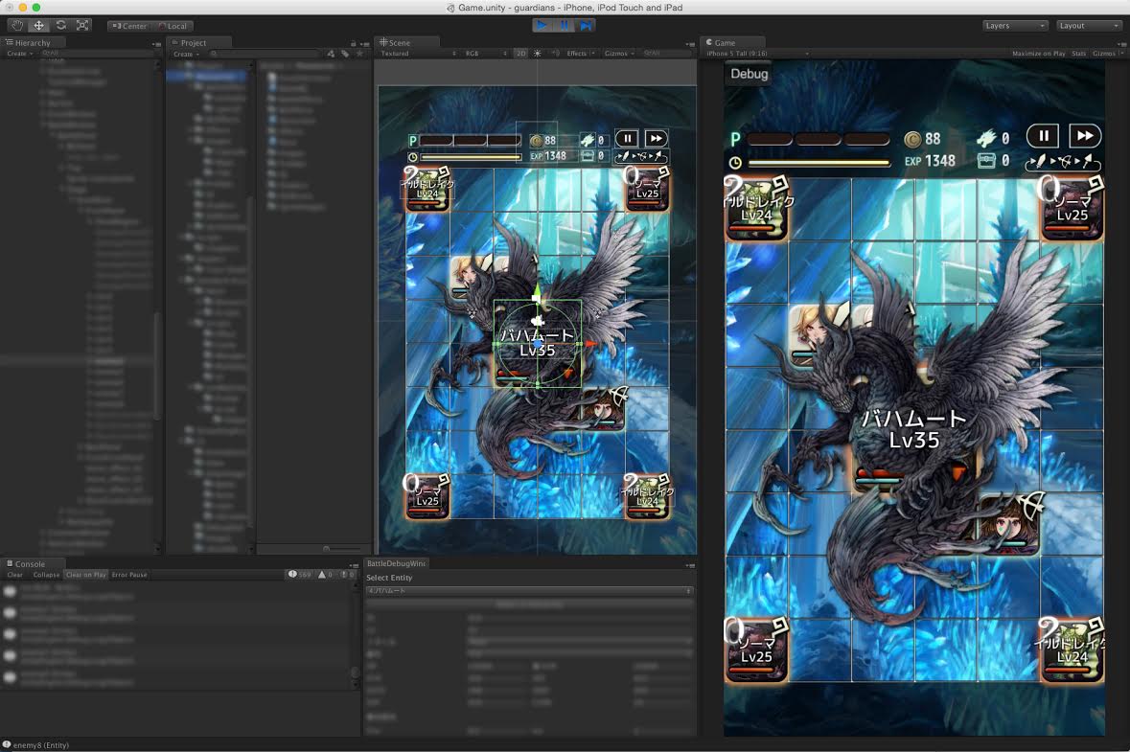Open iPhone 5 Tall aspect ratio dropdown

coord(757,54)
